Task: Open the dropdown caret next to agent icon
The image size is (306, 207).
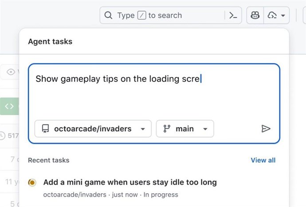Action: click(283, 15)
